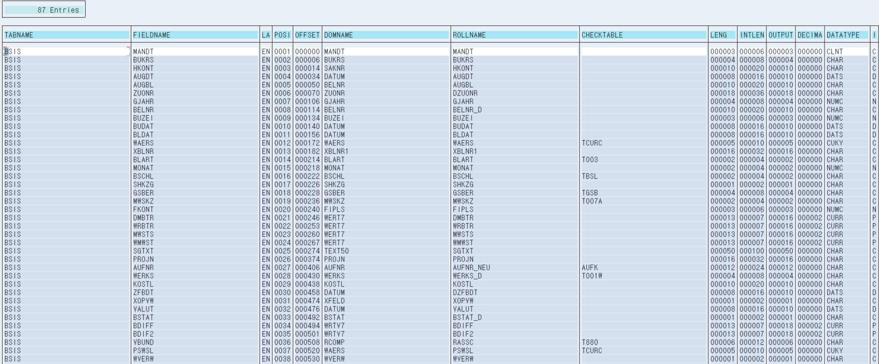Select the INTLEN column header
This screenshot has width=879, height=364.
[752, 35]
